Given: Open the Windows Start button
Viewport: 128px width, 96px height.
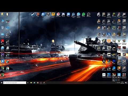Looking at the screenshot, I should 2,83.
